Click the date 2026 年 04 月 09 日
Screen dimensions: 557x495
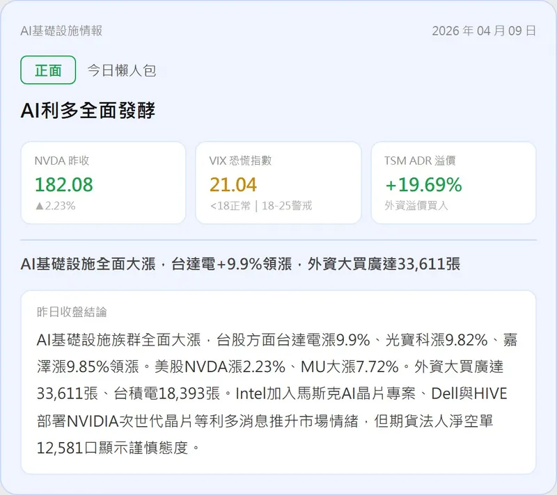point(484,31)
